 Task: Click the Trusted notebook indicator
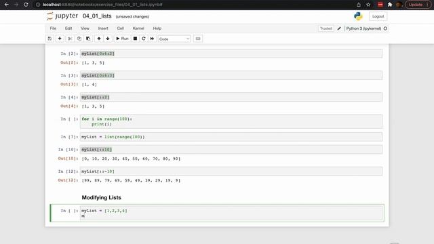click(325, 28)
